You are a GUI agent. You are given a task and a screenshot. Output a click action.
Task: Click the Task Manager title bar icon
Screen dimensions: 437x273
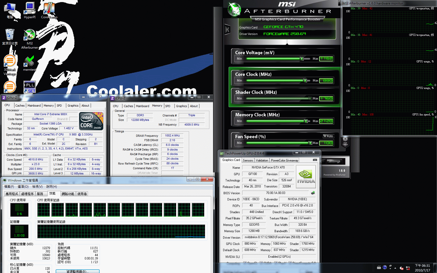(5, 180)
